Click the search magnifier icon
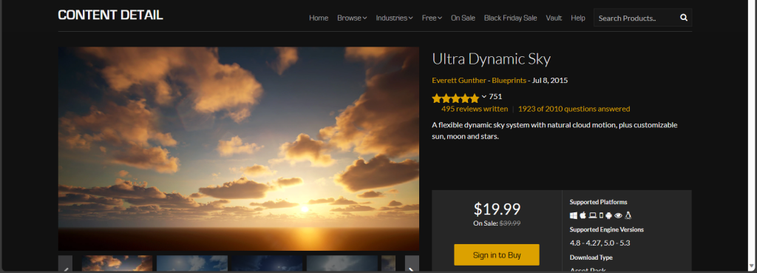Screen dimensions: 757x273 (684, 18)
